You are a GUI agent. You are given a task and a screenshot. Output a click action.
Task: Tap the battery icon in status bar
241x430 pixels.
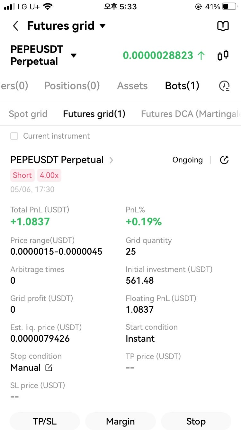click(x=230, y=6)
